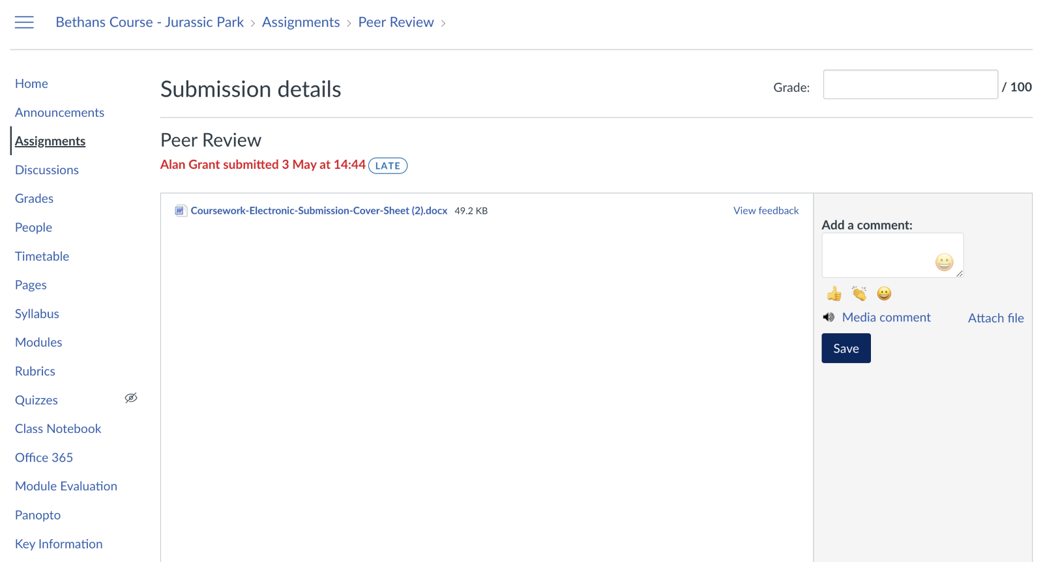Image resolution: width=1043 pixels, height=562 pixels.
Task: Go to Bethans Course - Jurassic Park breadcrumb
Action: tap(150, 22)
